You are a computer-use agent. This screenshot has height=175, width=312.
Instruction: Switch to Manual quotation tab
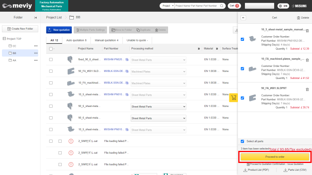coord(107,40)
